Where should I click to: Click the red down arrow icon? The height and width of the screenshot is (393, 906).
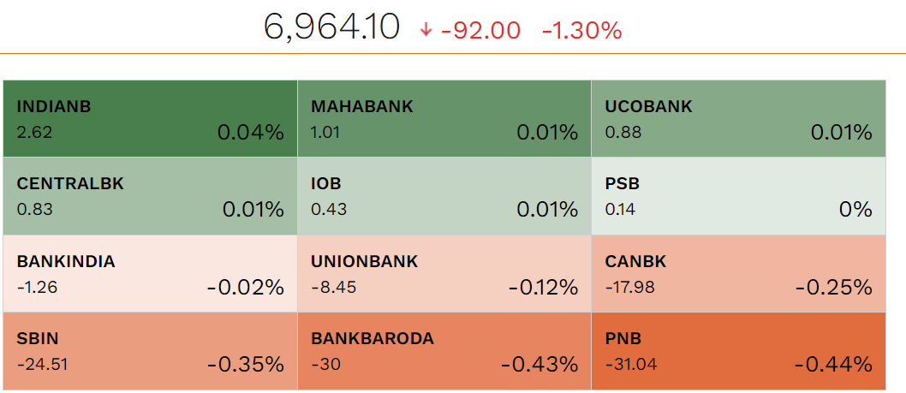tap(426, 31)
